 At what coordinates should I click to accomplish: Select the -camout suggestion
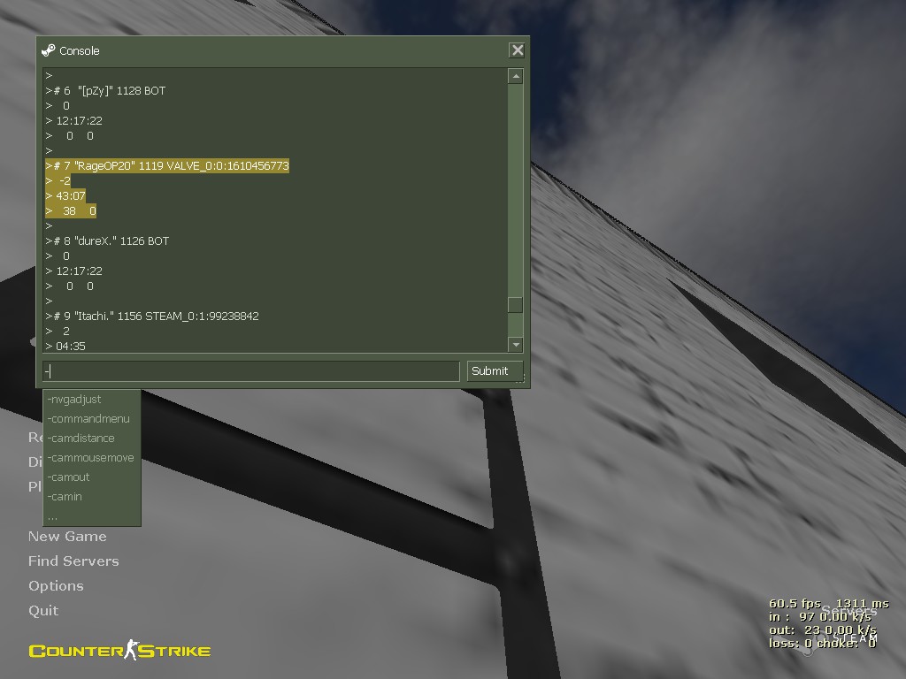tap(69, 477)
